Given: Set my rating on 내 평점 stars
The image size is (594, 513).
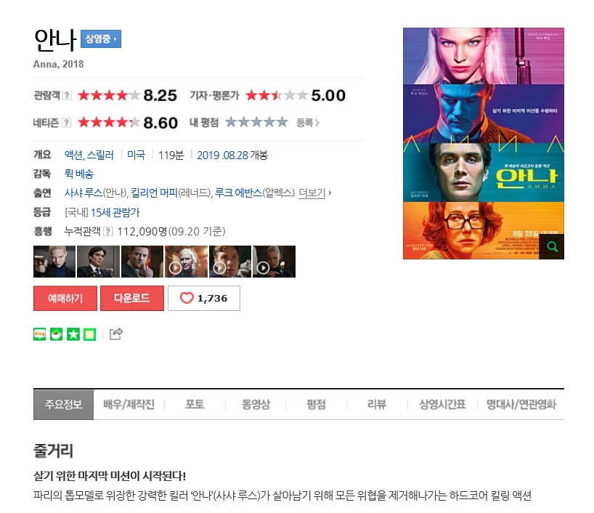Looking at the screenshot, I should tap(256, 122).
